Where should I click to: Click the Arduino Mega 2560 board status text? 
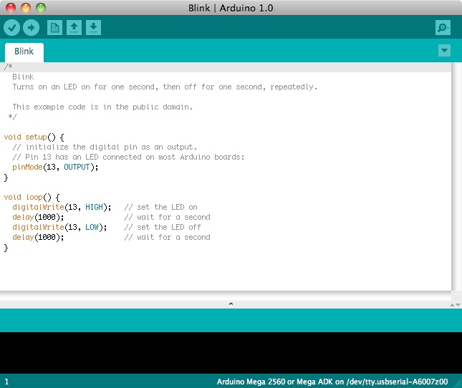332,382
